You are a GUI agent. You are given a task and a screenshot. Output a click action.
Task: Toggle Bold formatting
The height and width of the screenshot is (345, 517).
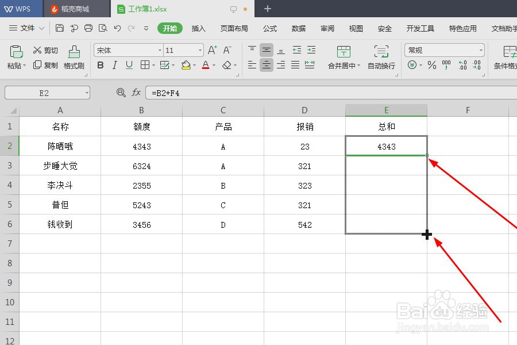pyautogui.click(x=101, y=65)
